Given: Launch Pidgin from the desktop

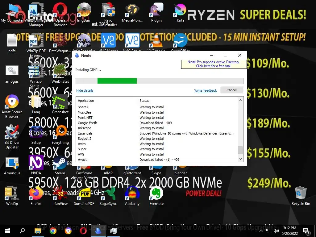Looking at the screenshot, I should [x=156, y=12].
